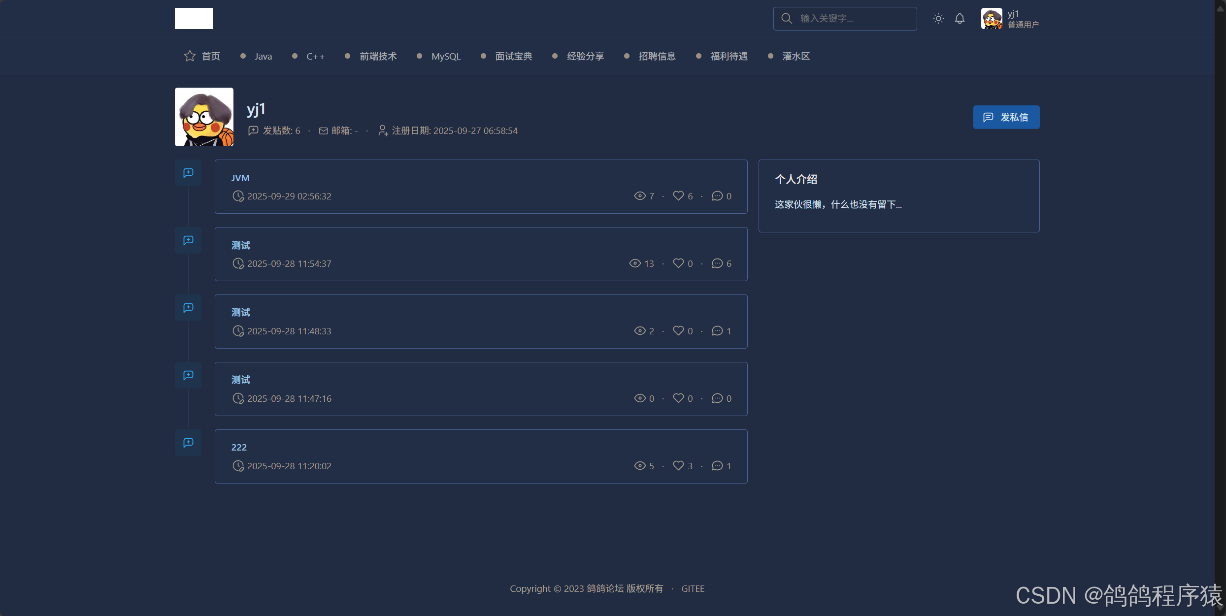Click the timeline post icon beside 222
The image size is (1226, 616).
188,443
